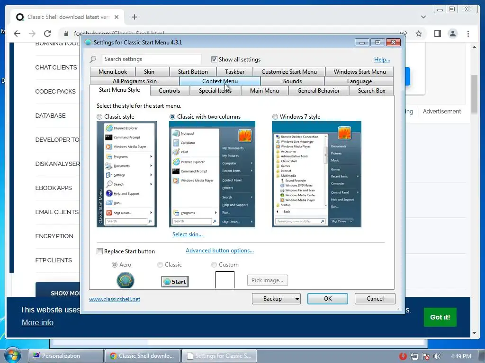Open the Language tab
This screenshot has height=363, width=485.
[359, 81]
